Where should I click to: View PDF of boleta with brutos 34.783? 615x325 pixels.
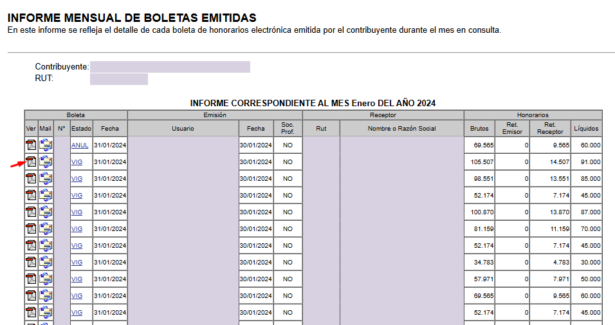click(x=31, y=262)
